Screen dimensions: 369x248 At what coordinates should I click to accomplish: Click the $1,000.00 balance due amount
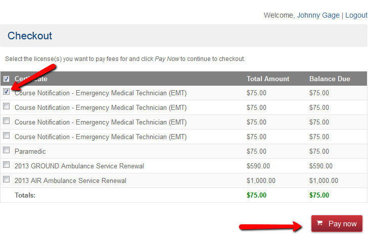tap(324, 180)
